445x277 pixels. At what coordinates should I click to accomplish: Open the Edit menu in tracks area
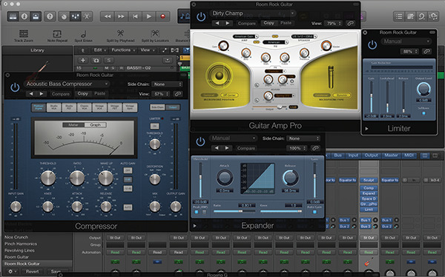(x=99, y=50)
